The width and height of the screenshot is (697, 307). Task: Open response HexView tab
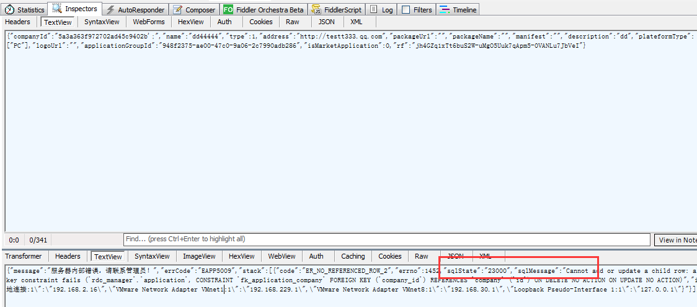click(x=242, y=256)
